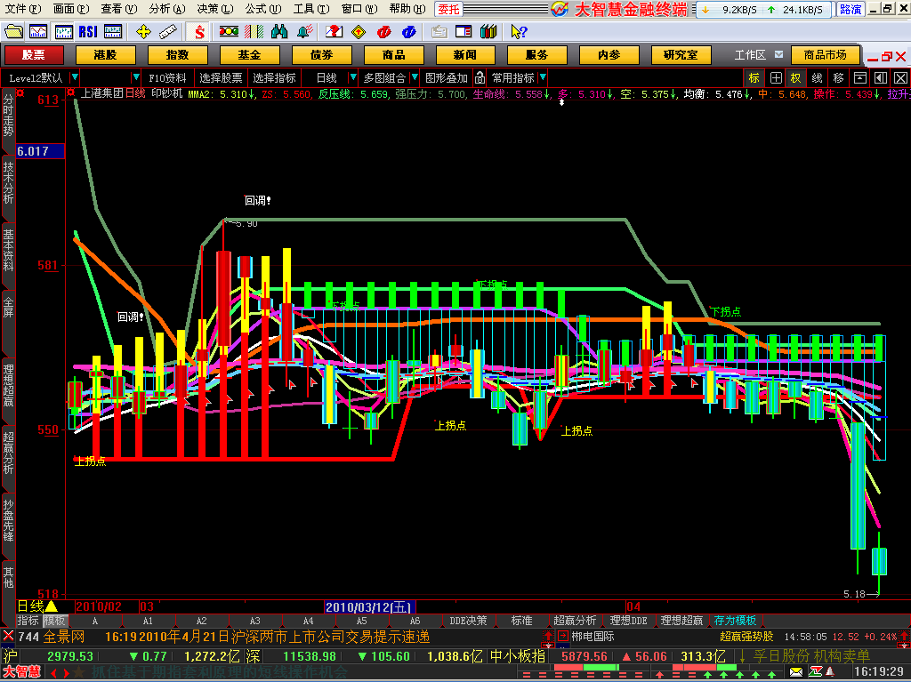The height and width of the screenshot is (682, 911).
Task: Toggle the 标 marker button
Action: tap(754, 78)
